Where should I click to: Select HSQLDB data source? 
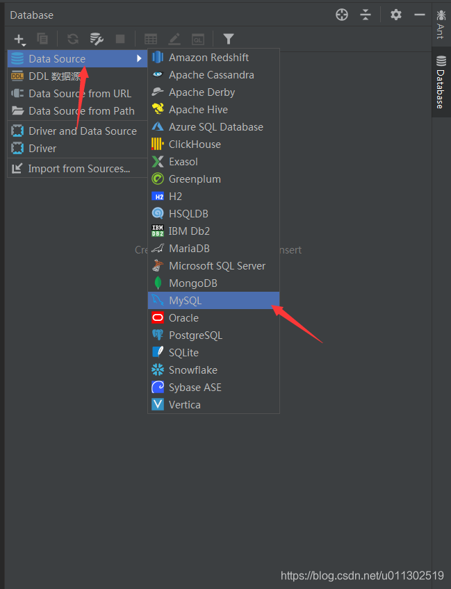(213, 214)
